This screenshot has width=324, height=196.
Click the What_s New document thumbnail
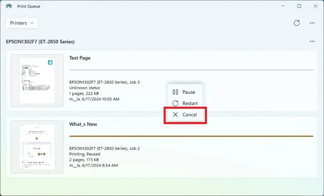(37, 147)
